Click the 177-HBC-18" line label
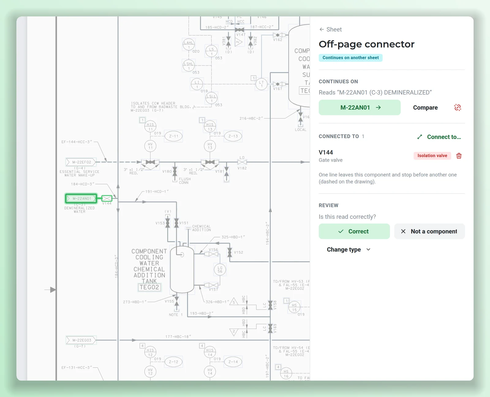 178,337
